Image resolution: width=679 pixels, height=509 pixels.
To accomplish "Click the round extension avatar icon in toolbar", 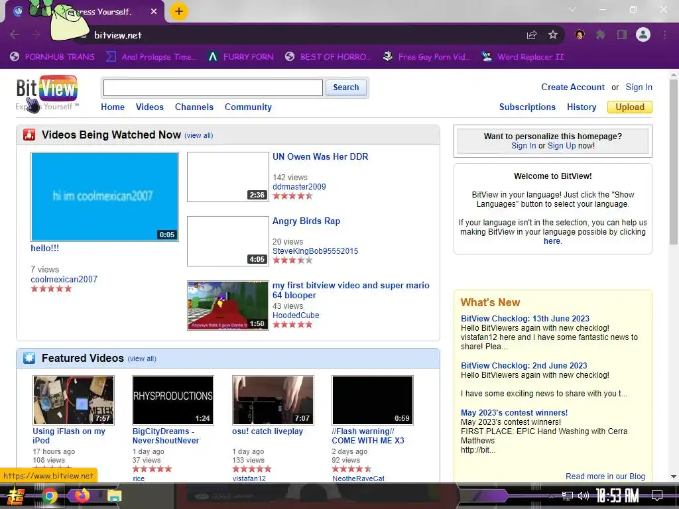I will (580, 34).
